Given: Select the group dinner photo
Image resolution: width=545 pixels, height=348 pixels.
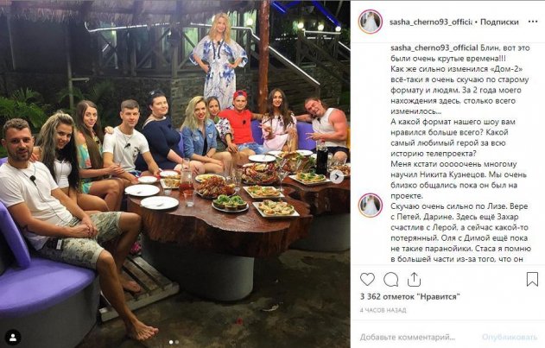Looking at the screenshot, I should [175, 174].
